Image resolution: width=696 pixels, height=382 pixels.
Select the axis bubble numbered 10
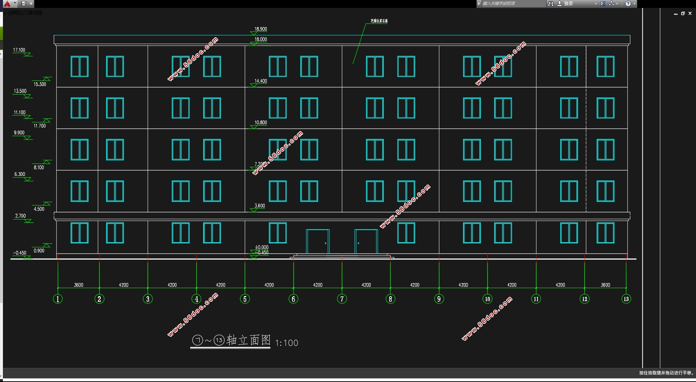(x=487, y=299)
